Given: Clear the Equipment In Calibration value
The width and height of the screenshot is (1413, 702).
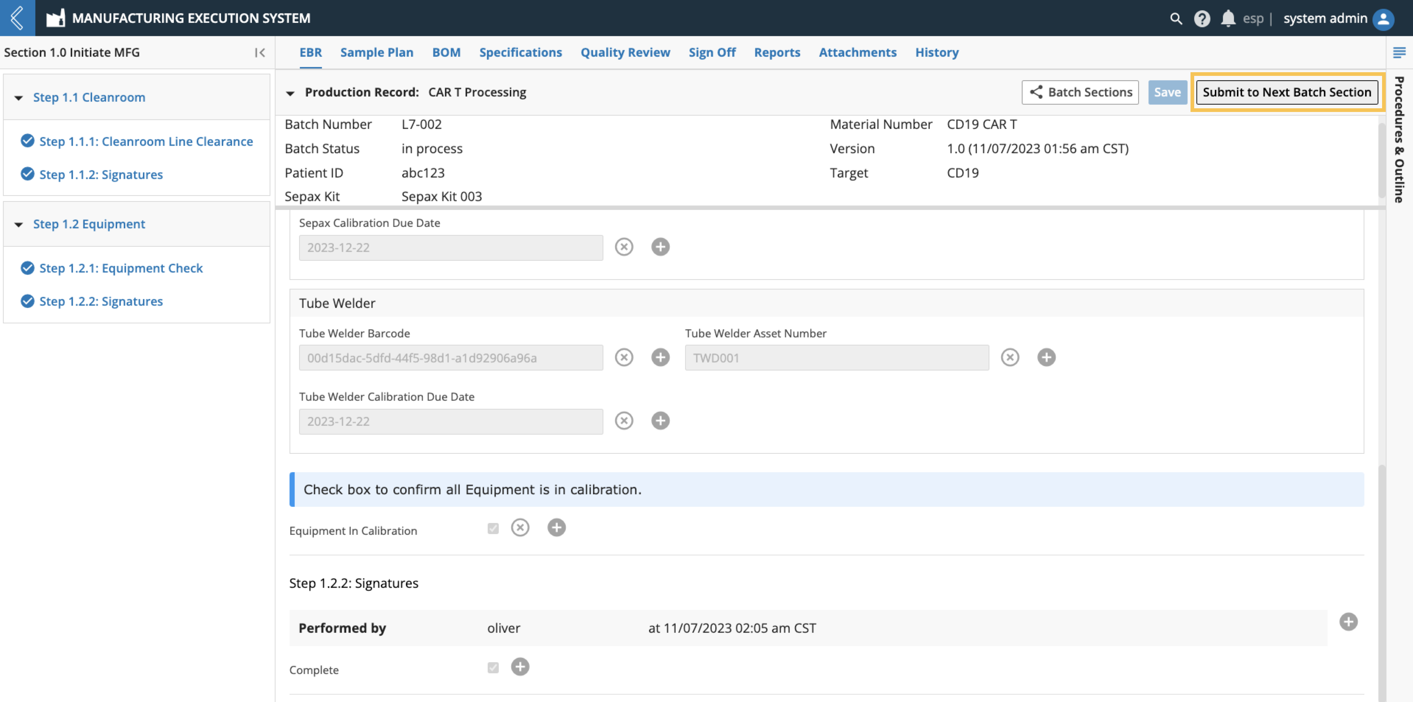Looking at the screenshot, I should pyautogui.click(x=520, y=527).
